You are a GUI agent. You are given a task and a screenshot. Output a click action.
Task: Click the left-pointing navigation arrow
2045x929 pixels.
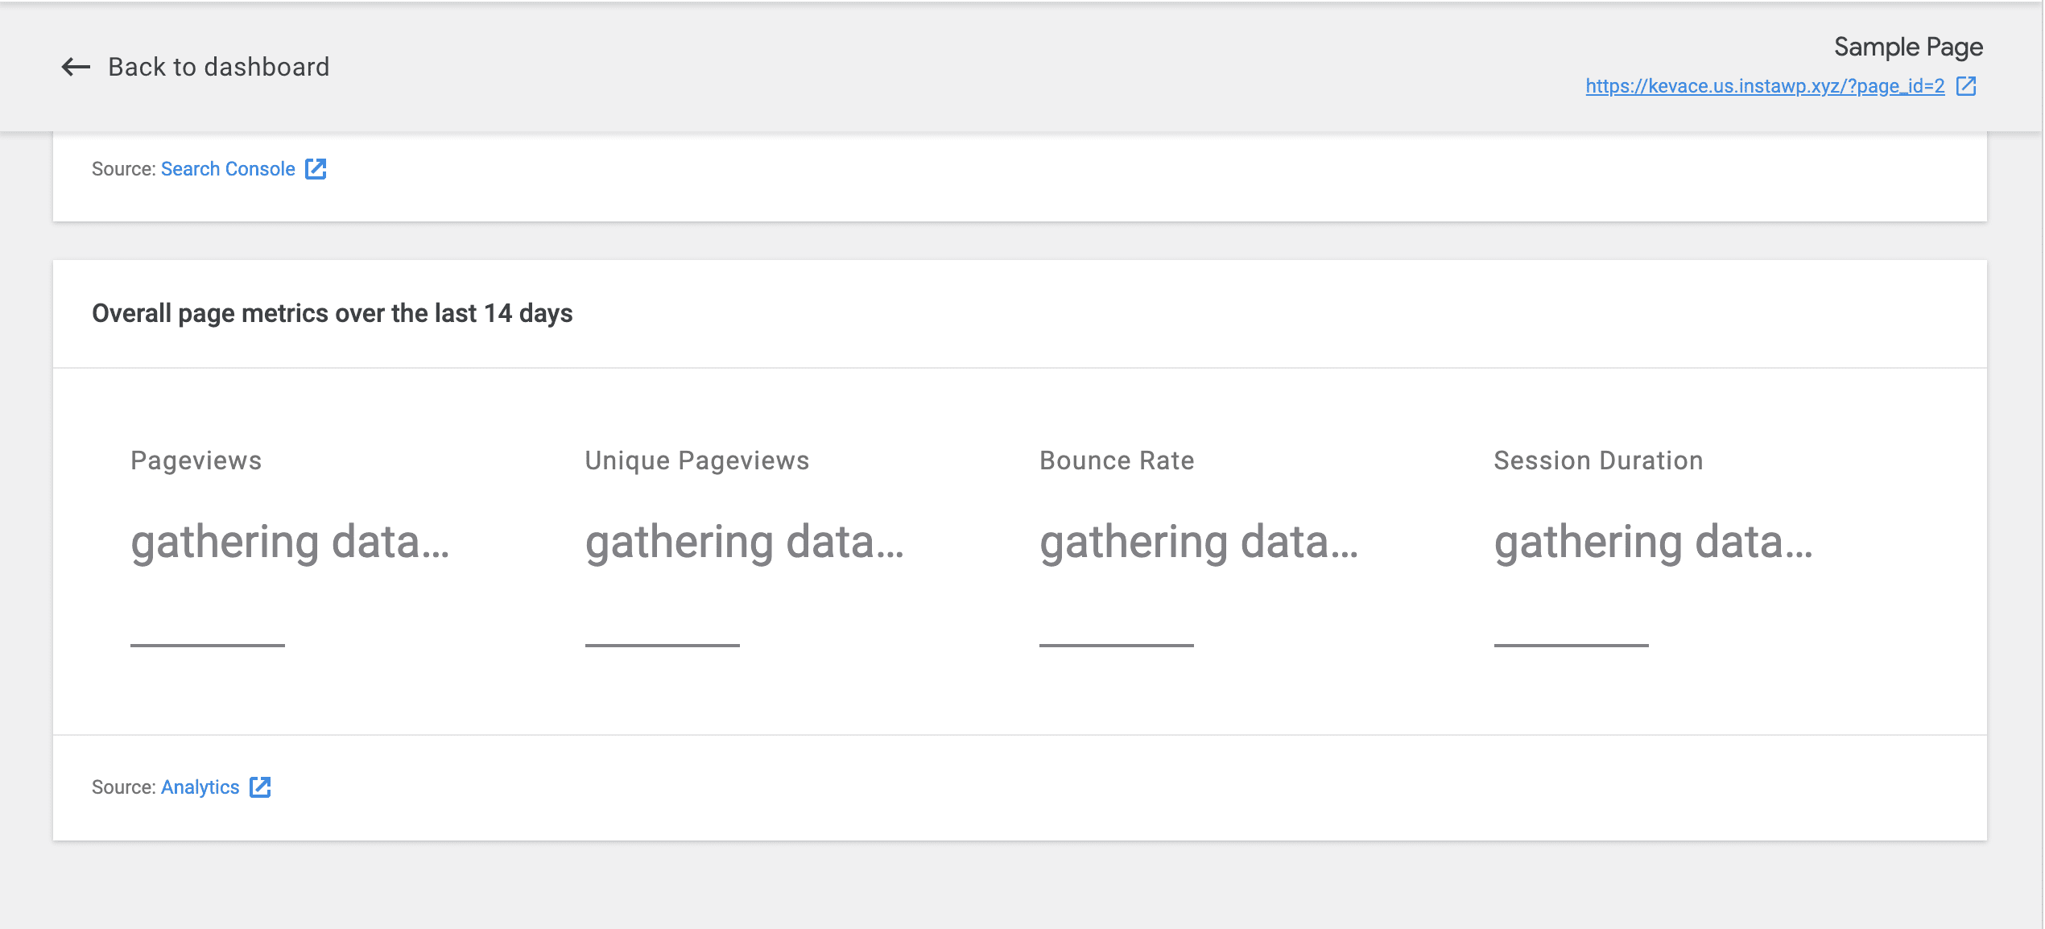point(74,67)
